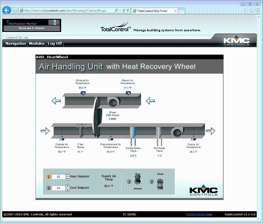Click the chilled water coil graphic

tap(133, 133)
